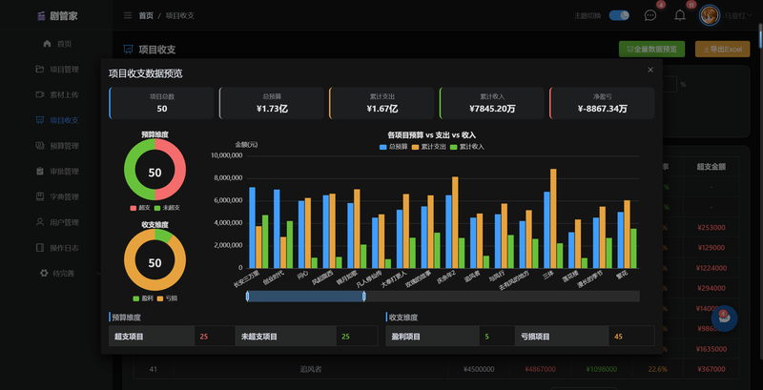Open the floating chat bubble widget
763x390 pixels.
click(x=724, y=318)
